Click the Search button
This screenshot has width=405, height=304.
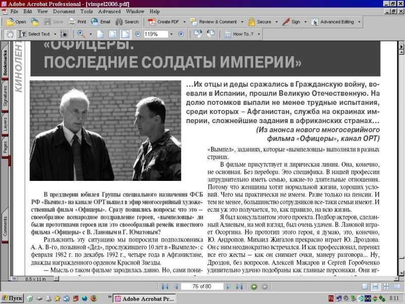point(127,22)
